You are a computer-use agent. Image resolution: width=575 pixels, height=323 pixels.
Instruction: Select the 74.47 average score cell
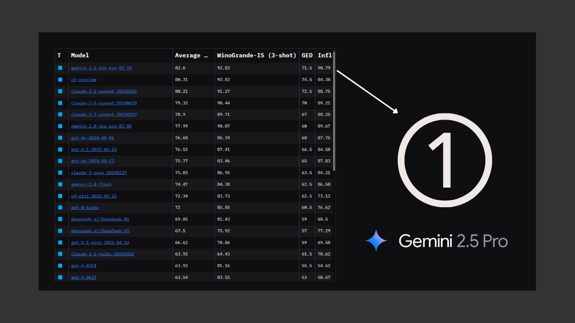coord(181,184)
